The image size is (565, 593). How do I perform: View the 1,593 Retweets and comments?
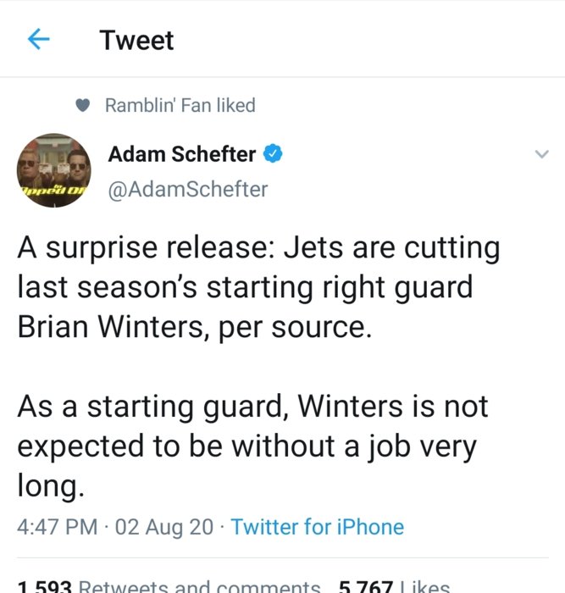(x=169, y=585)
